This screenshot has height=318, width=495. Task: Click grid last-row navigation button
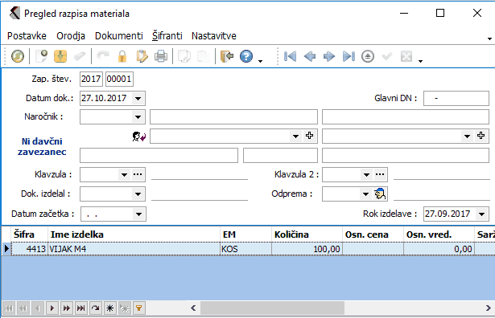tap(81, 308)
